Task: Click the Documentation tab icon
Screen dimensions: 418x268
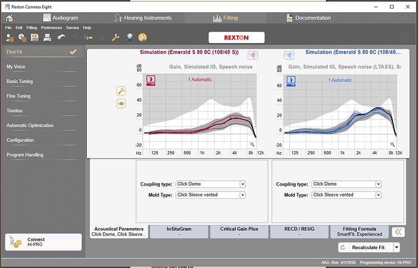Action: pyautogui.click(x=289, y=18)
